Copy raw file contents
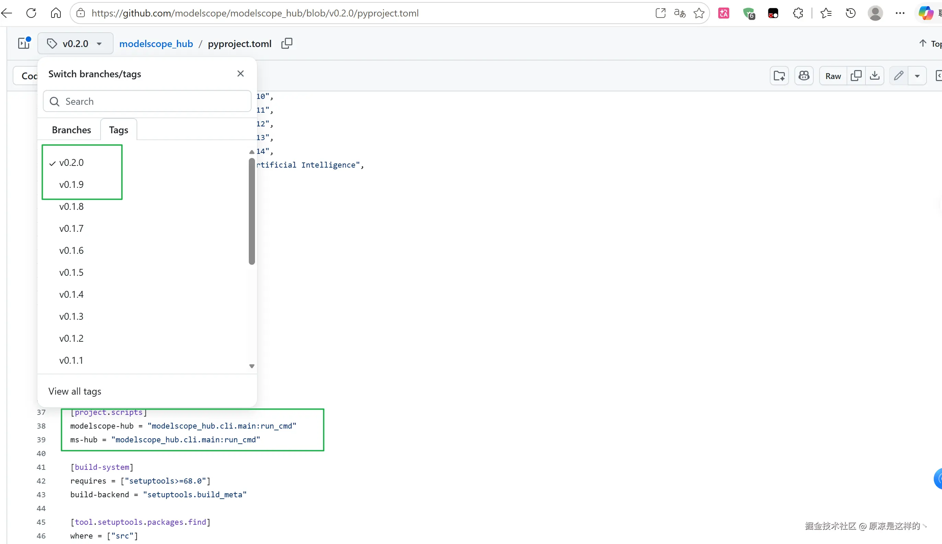Viewport: 942px width, 544px height. pos(856,76)
